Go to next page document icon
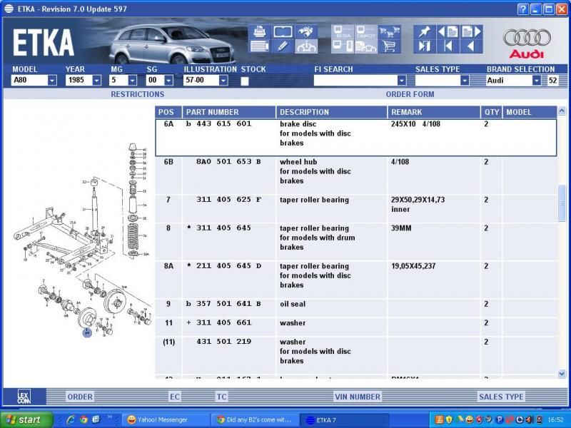The image size is (571, 428). click(x=472, y=31)
